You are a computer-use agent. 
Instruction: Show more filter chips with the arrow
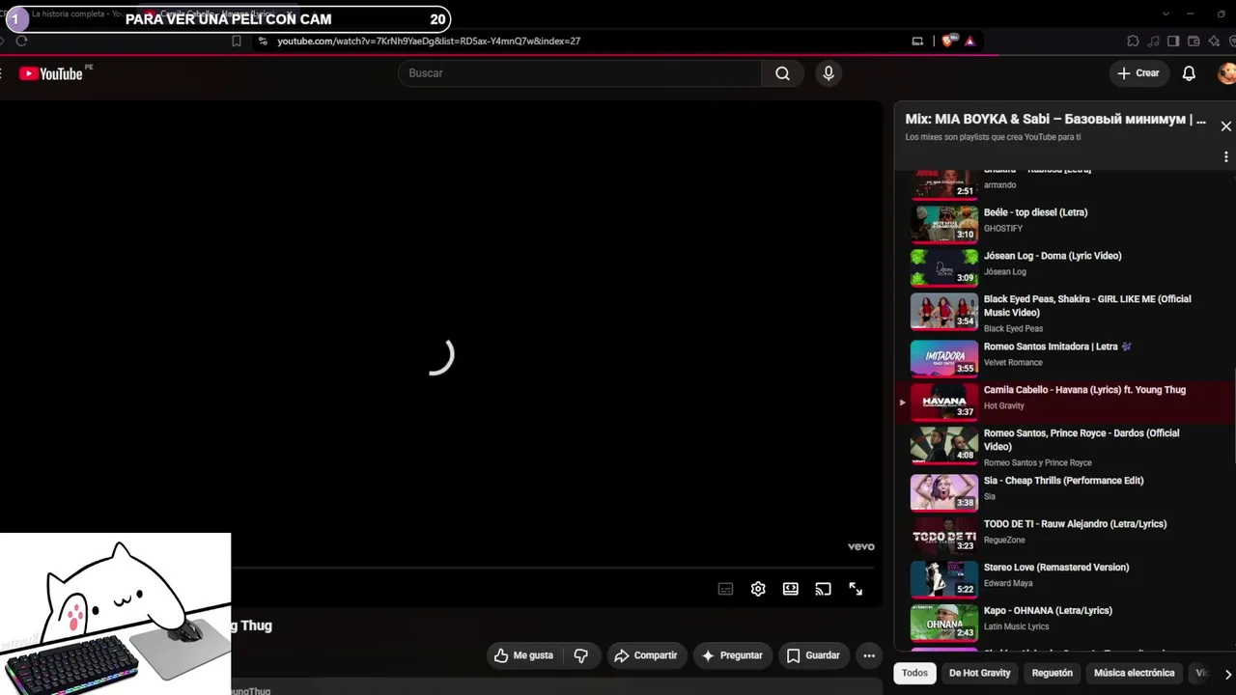pyautogui.click(x=1227, y=674)
